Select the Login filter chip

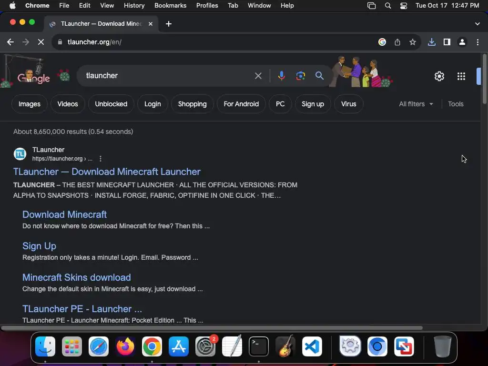click(152, 104)
